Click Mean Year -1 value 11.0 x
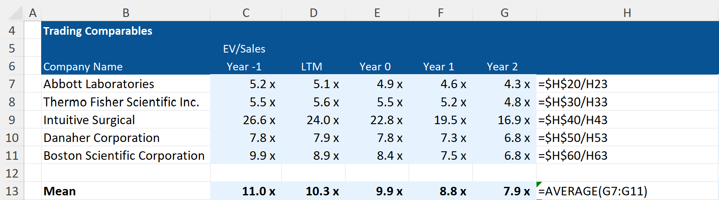The width and height of the screenshot is (719, 200). [246, 191]
